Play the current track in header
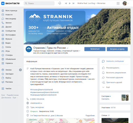133x123 pixels. (x=70, y=3)
